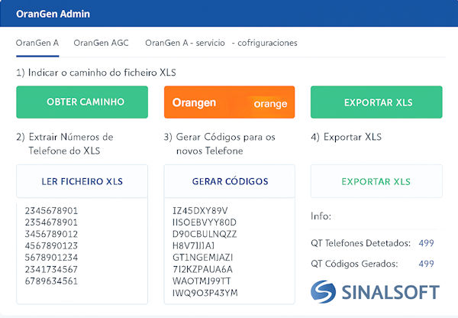Click the LER FICHEIRO XLS button

click(82, 181)
